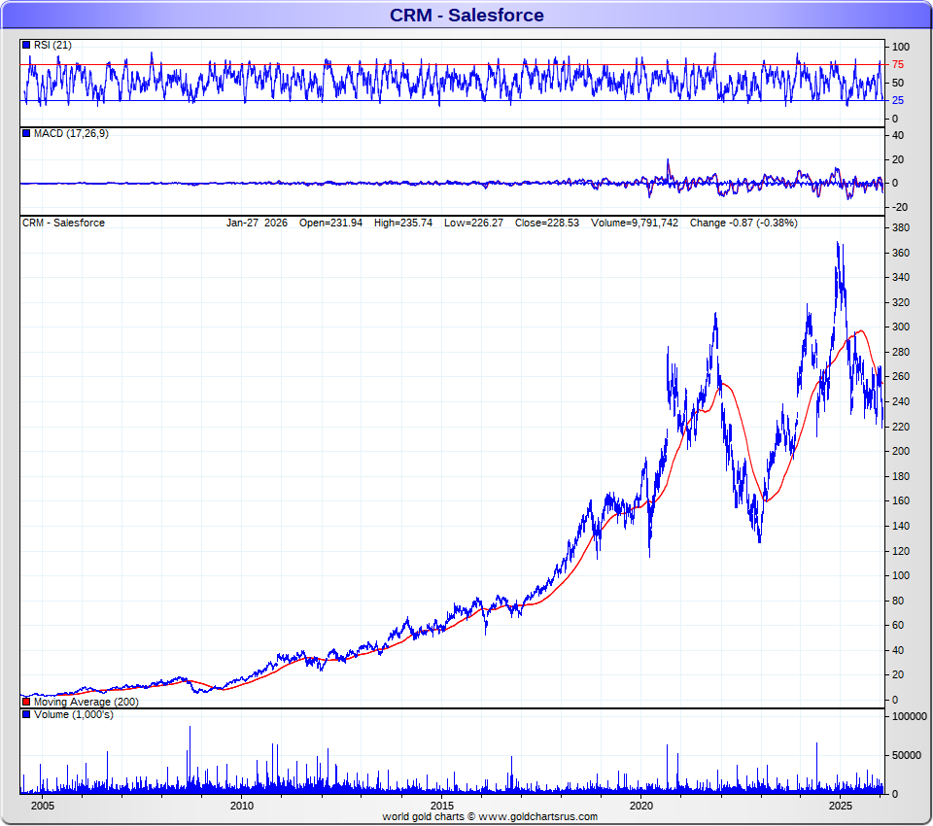Click the price peak near 370 in 2025
Viewport: 933px width, 826px height.
click(x=838, y=244)
